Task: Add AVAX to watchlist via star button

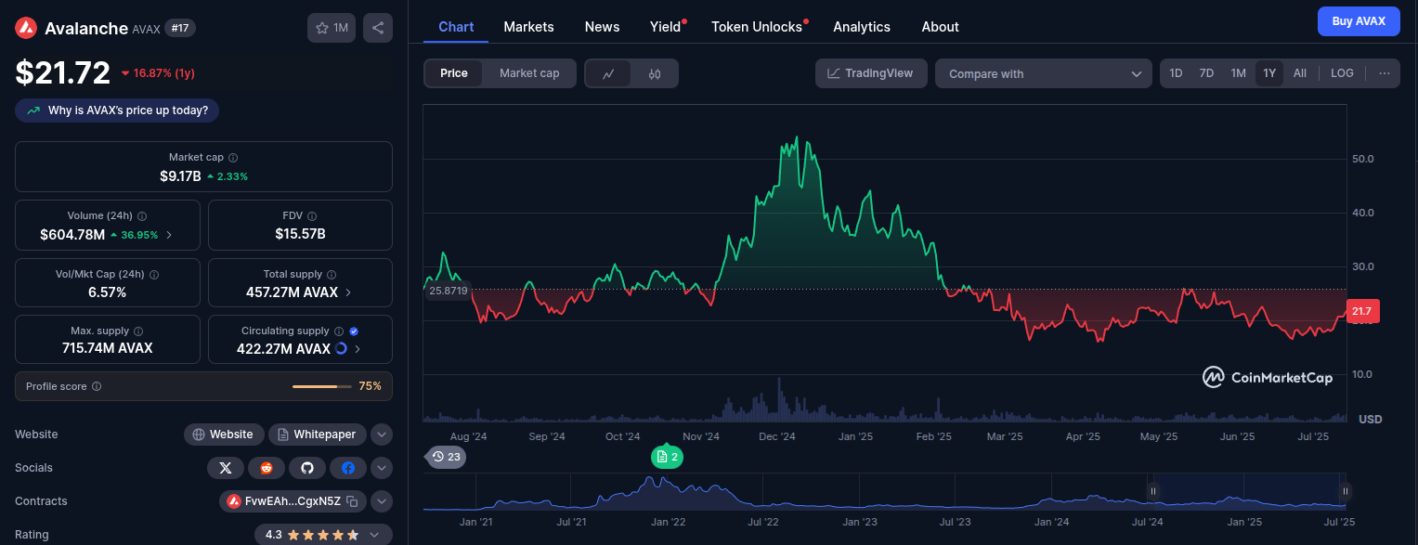Action: pos(332,28)
